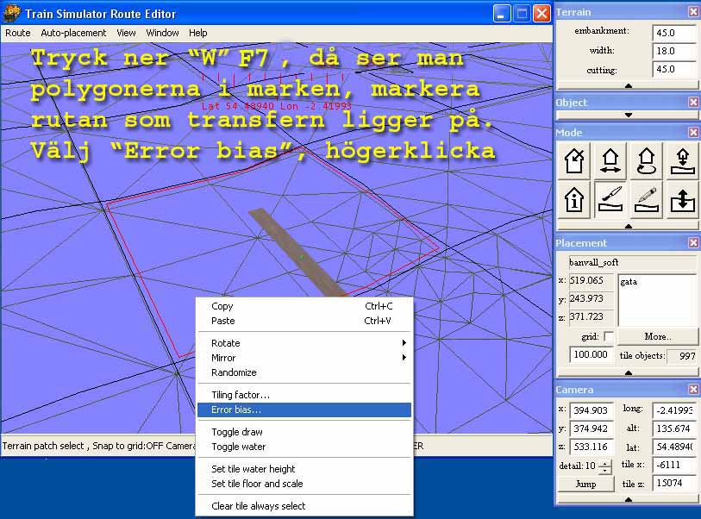Choose Set tile water height
This screenshot has height=519, width=701.
tap(304, 469)
